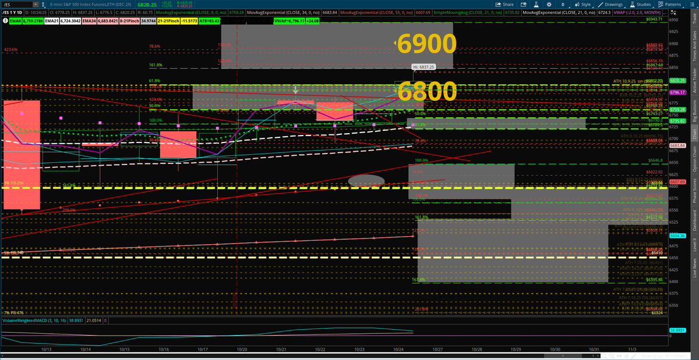Open the Patterns dropdown
699x360 pixels.
coord(670,5)
